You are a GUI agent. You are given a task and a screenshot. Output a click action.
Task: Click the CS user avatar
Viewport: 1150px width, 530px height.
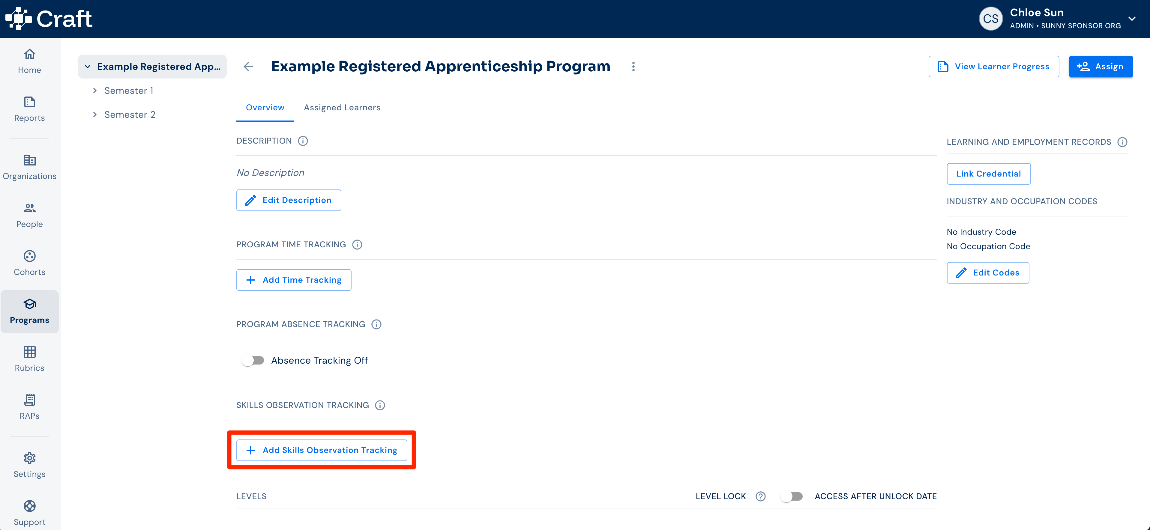(x=991, y=19)
